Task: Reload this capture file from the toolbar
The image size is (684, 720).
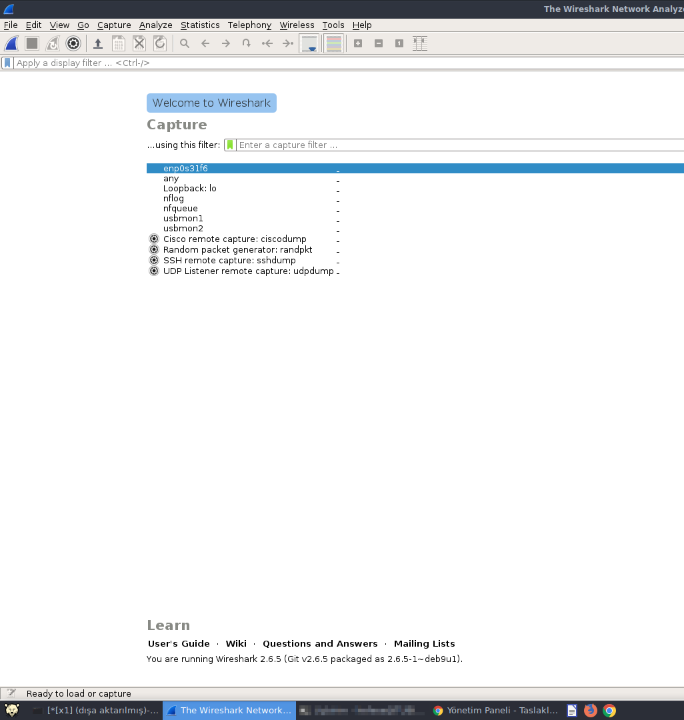Action: coord(160,43)
